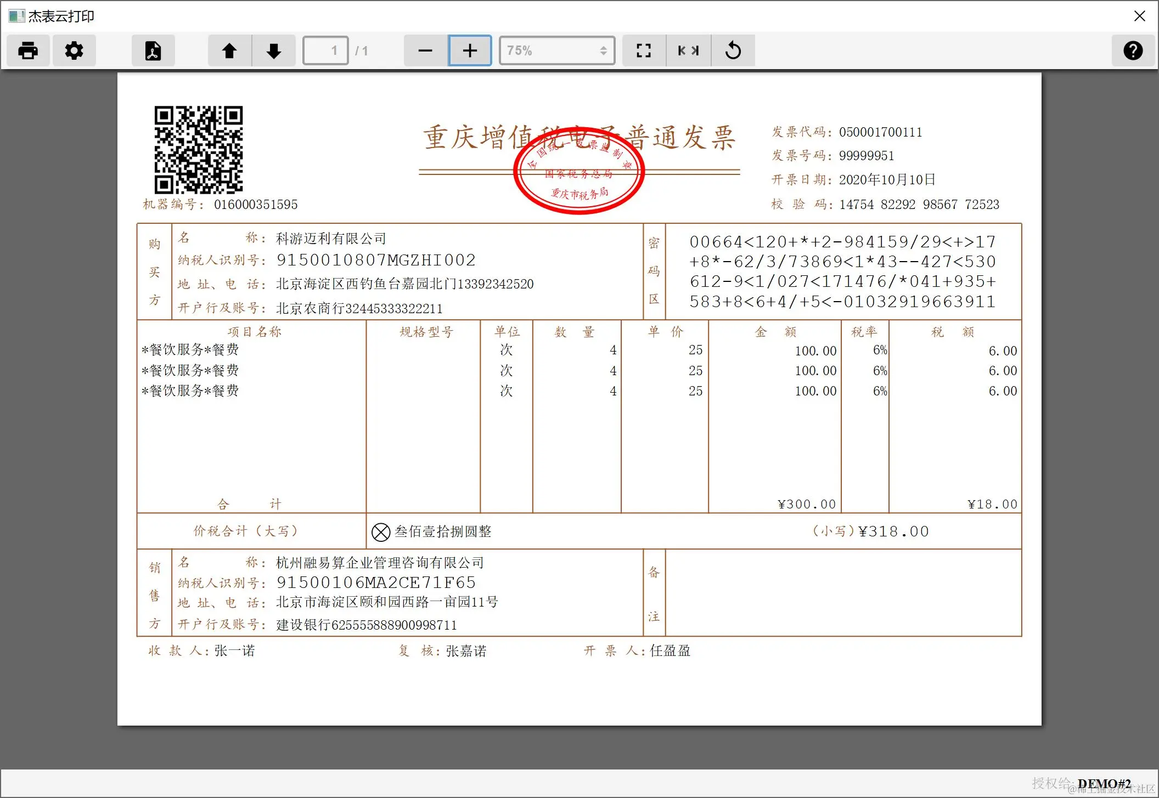The width and height of the screenshot is (1159, 798).
Task: Click the zoom dropdown stepper arrows
Action: (603, 50)
